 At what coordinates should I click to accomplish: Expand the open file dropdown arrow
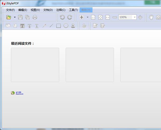tap(14, 17)
